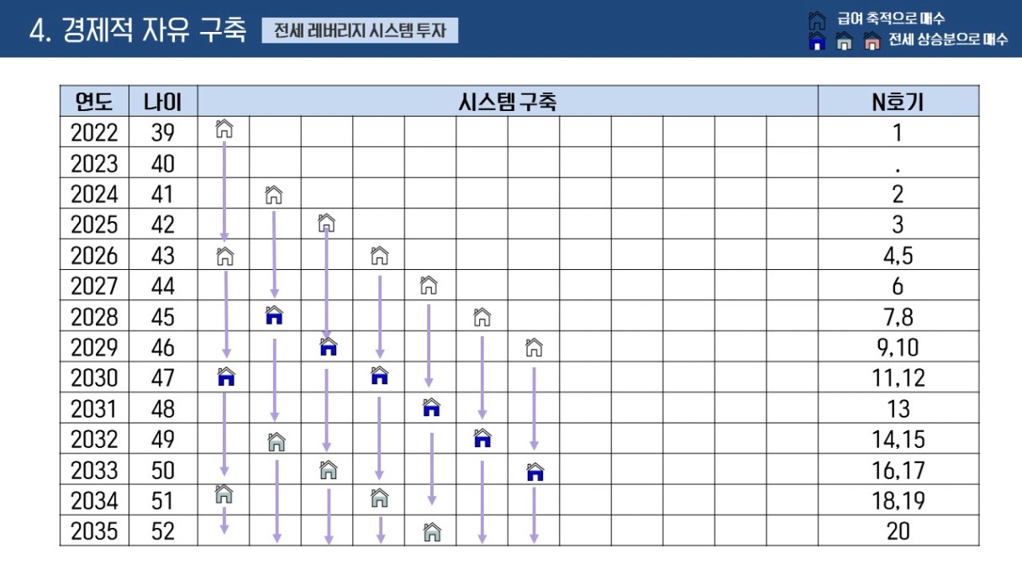Screen dimensions: 1022x575
Task: Click the white house icon in the 2024 row
Action: [273, 195]
